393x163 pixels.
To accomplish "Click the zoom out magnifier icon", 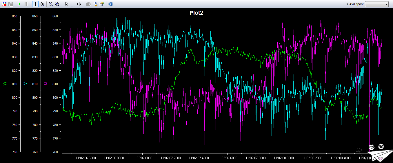I will tap(51, 4).
